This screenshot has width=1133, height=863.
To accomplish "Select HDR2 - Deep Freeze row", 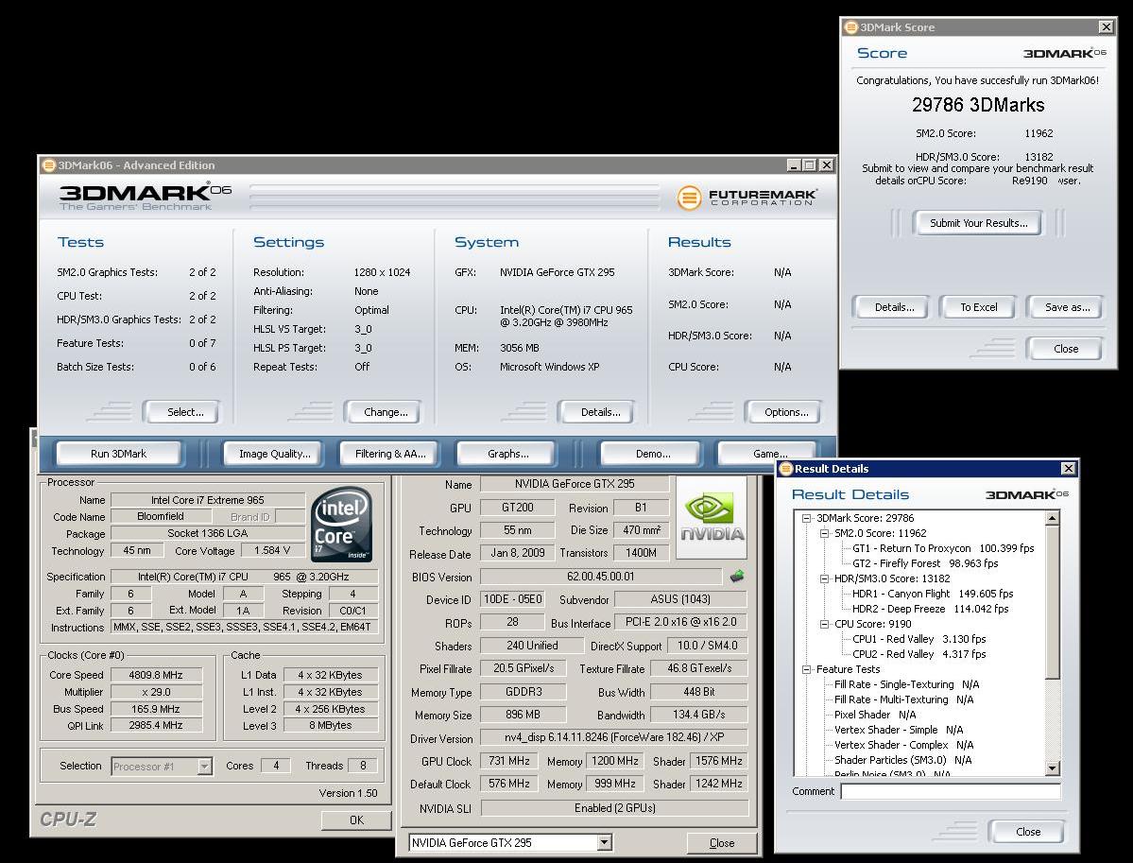I will click(930, 610).
